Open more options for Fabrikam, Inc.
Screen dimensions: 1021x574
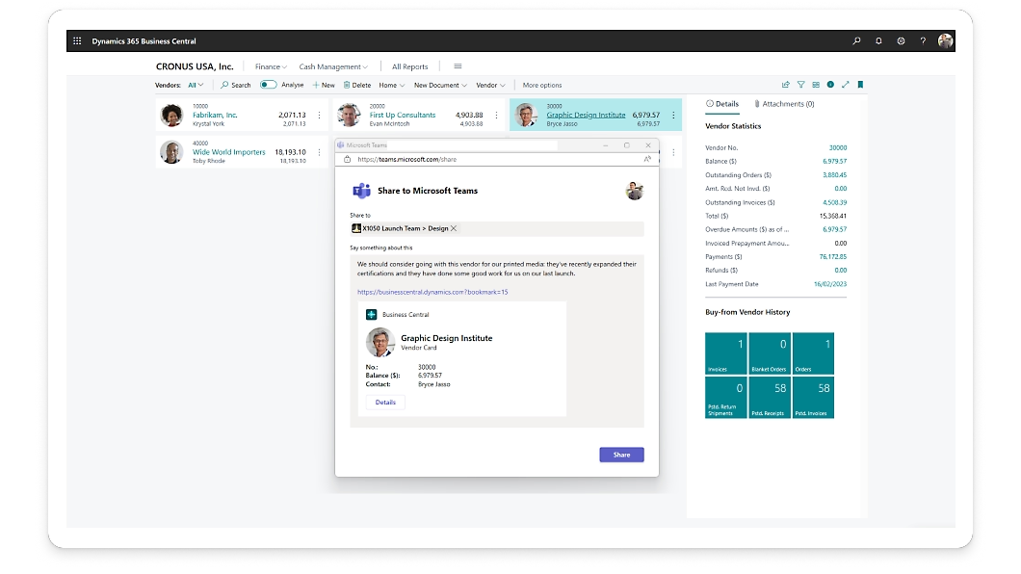(319, 116)
